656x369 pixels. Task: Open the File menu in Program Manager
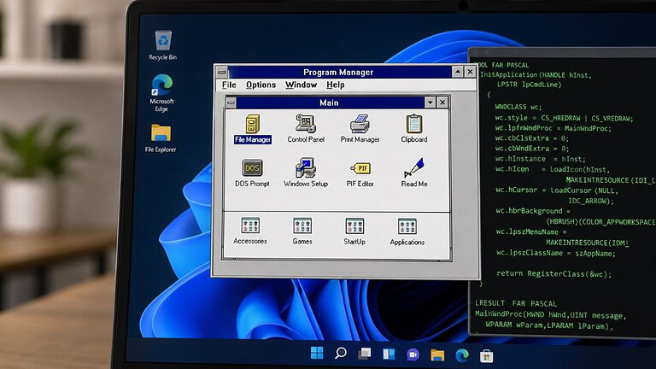point(229,85)
